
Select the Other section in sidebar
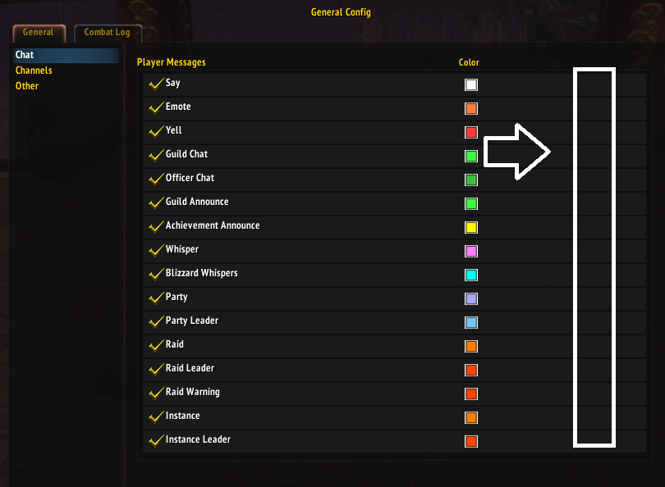point(27,85)
